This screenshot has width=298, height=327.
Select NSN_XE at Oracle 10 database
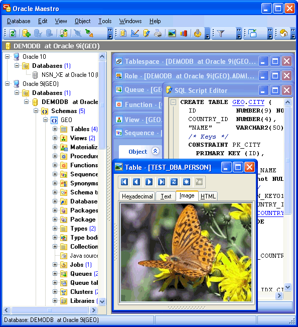[x=70, y=75]
